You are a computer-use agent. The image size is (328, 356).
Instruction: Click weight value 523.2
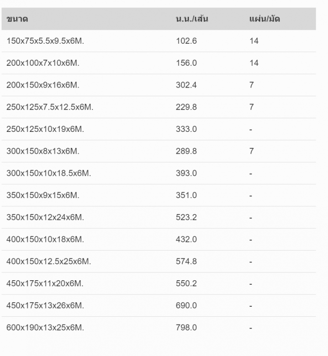point(186,217)
